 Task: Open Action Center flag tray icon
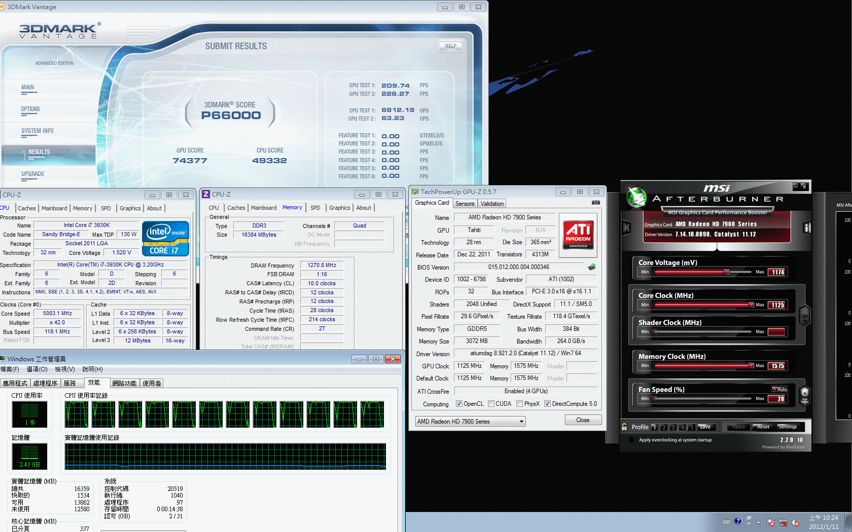(x=771, y=522)
